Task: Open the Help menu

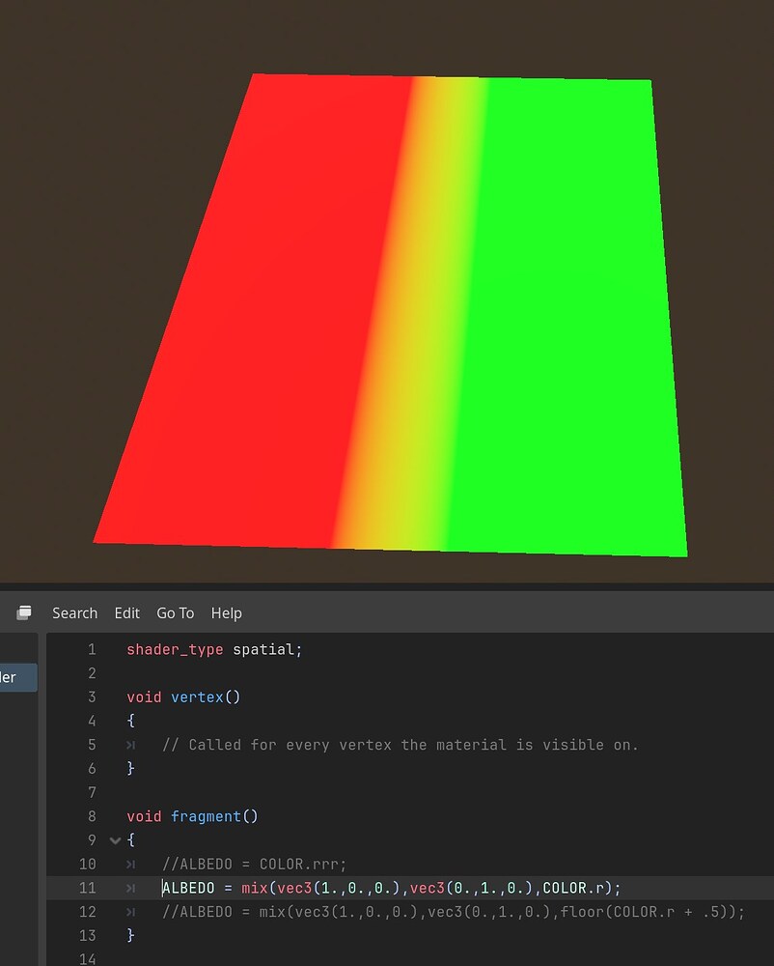Action: pyautogui.click(x=226, y=612)
